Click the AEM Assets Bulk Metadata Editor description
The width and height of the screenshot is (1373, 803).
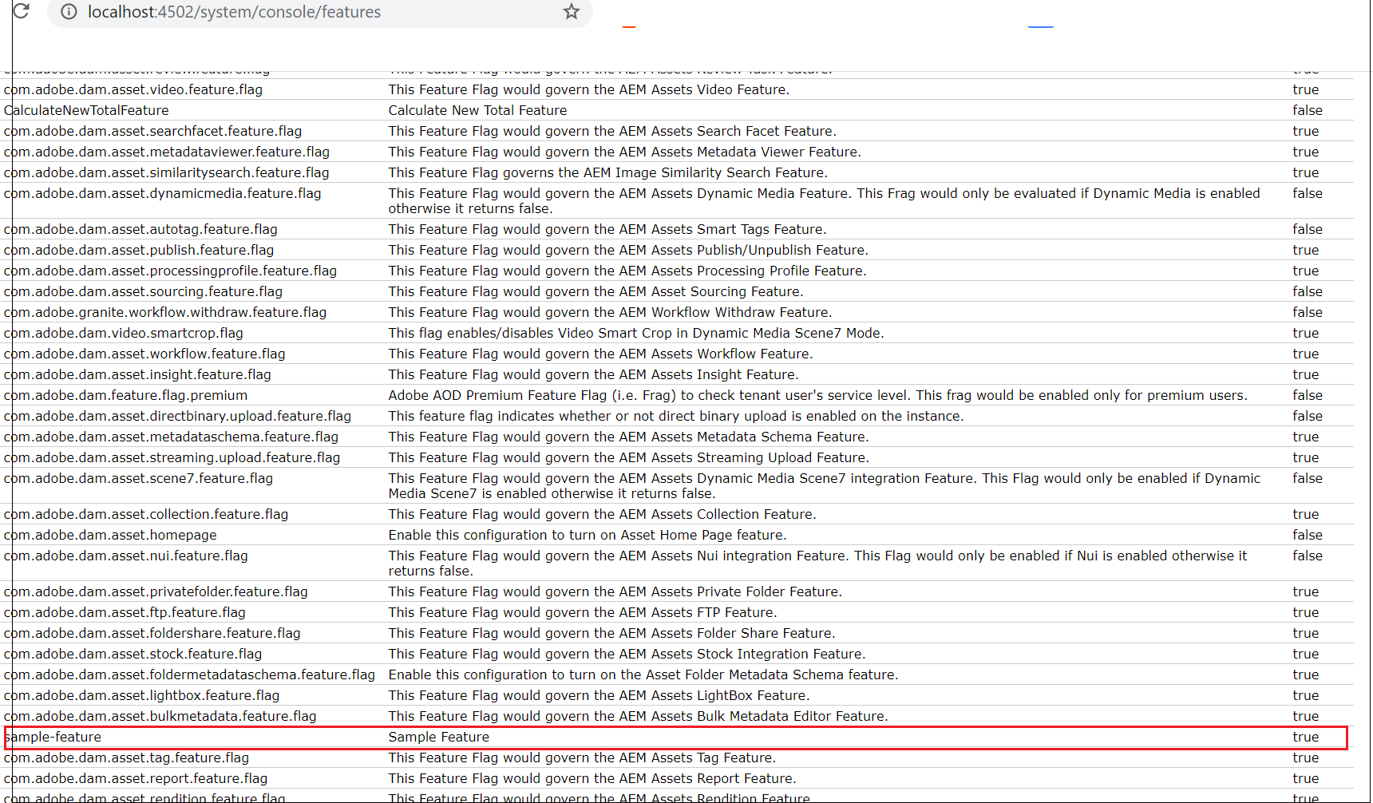point(639,716)
